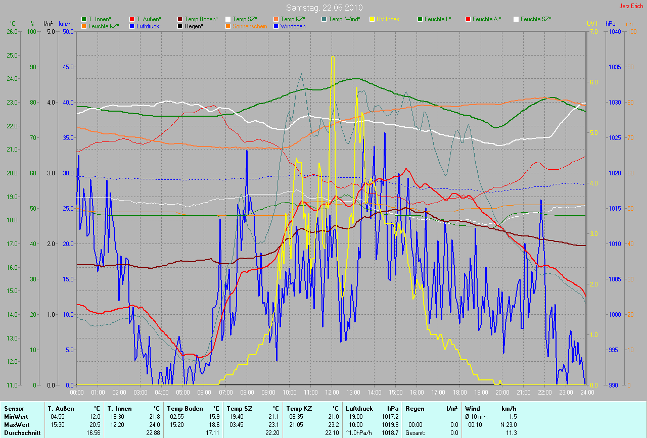Select the black swatch beside Regen*

coord(180,26)
